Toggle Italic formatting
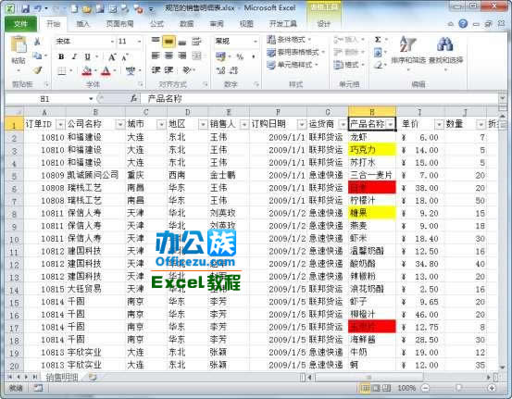Viewport: 512px width, 399px height. (x=74, y=56)
